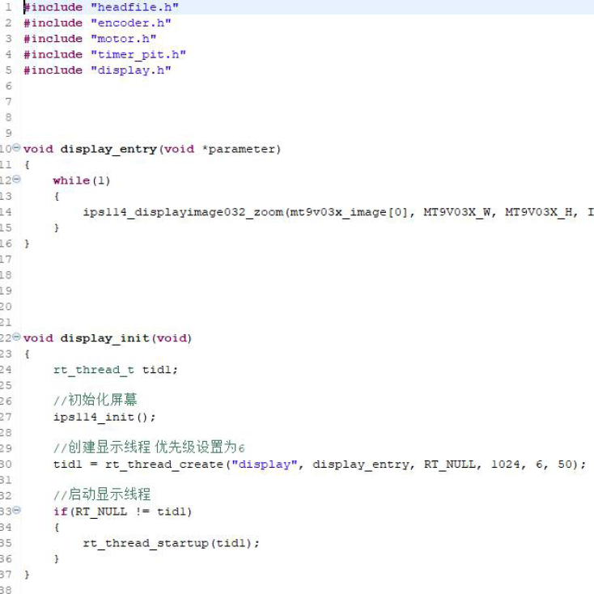Click the display_entry argument in rt_thread_create

pyautogui.click(x=361, y=465)
